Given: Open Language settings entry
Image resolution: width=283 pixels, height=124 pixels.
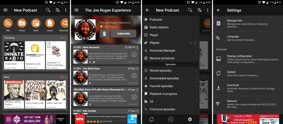Looking at the screenshot, I should [248, 38].
